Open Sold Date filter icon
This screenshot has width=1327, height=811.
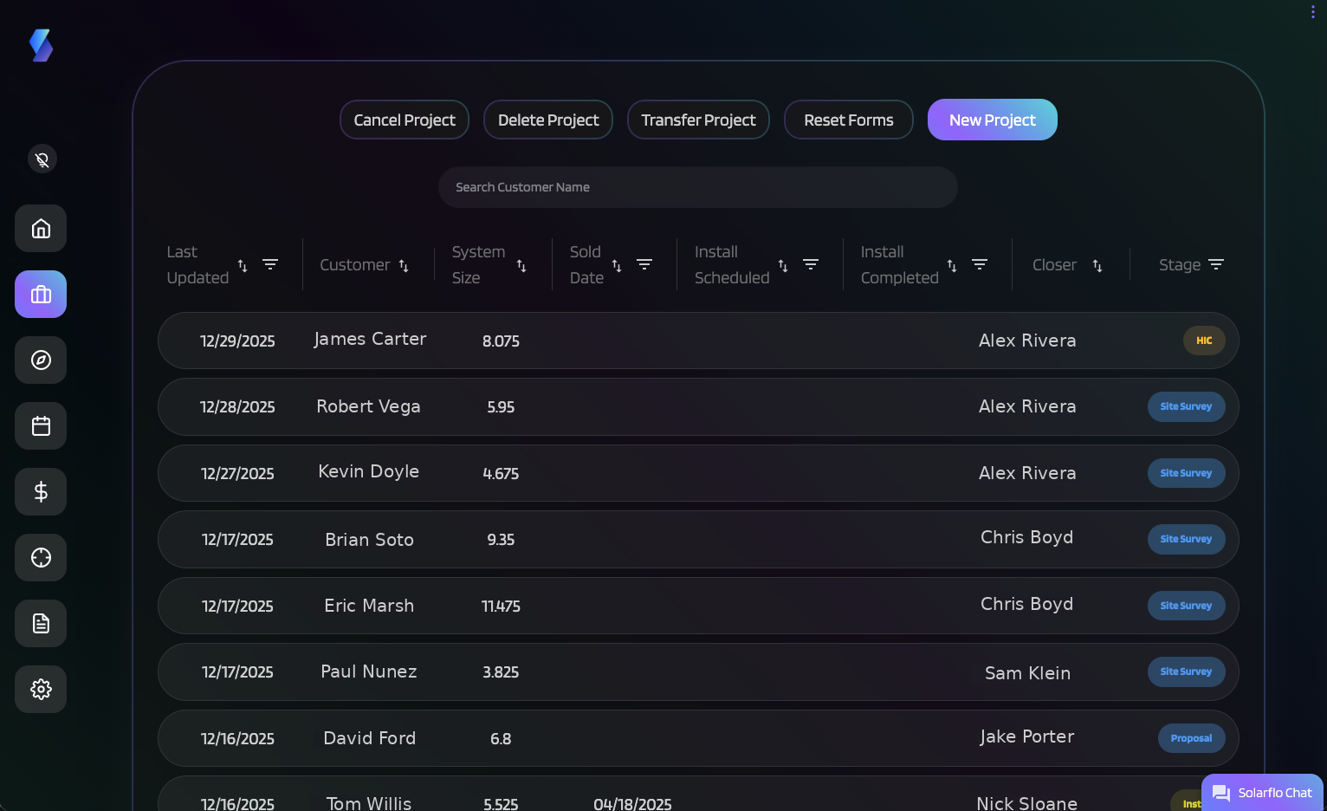pyautogui.click(x=644, y=264)
